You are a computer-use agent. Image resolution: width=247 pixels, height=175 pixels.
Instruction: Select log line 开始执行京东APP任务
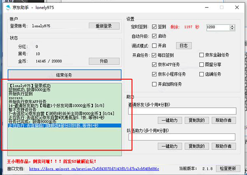(28, 101)
